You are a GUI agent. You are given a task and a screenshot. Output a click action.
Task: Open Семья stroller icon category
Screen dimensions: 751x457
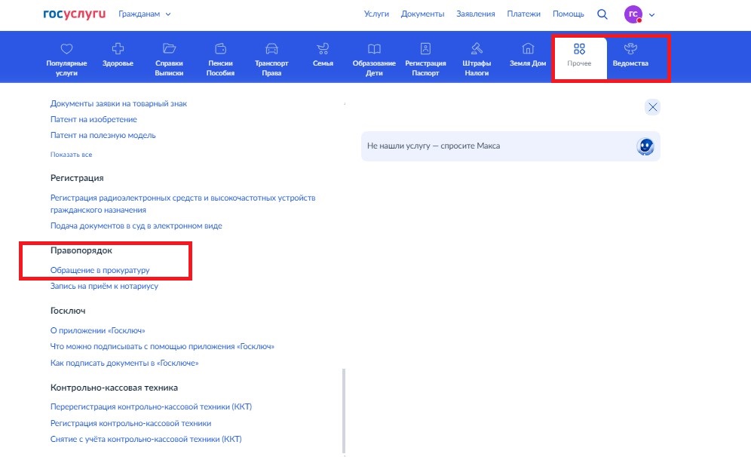click(323, 48)
